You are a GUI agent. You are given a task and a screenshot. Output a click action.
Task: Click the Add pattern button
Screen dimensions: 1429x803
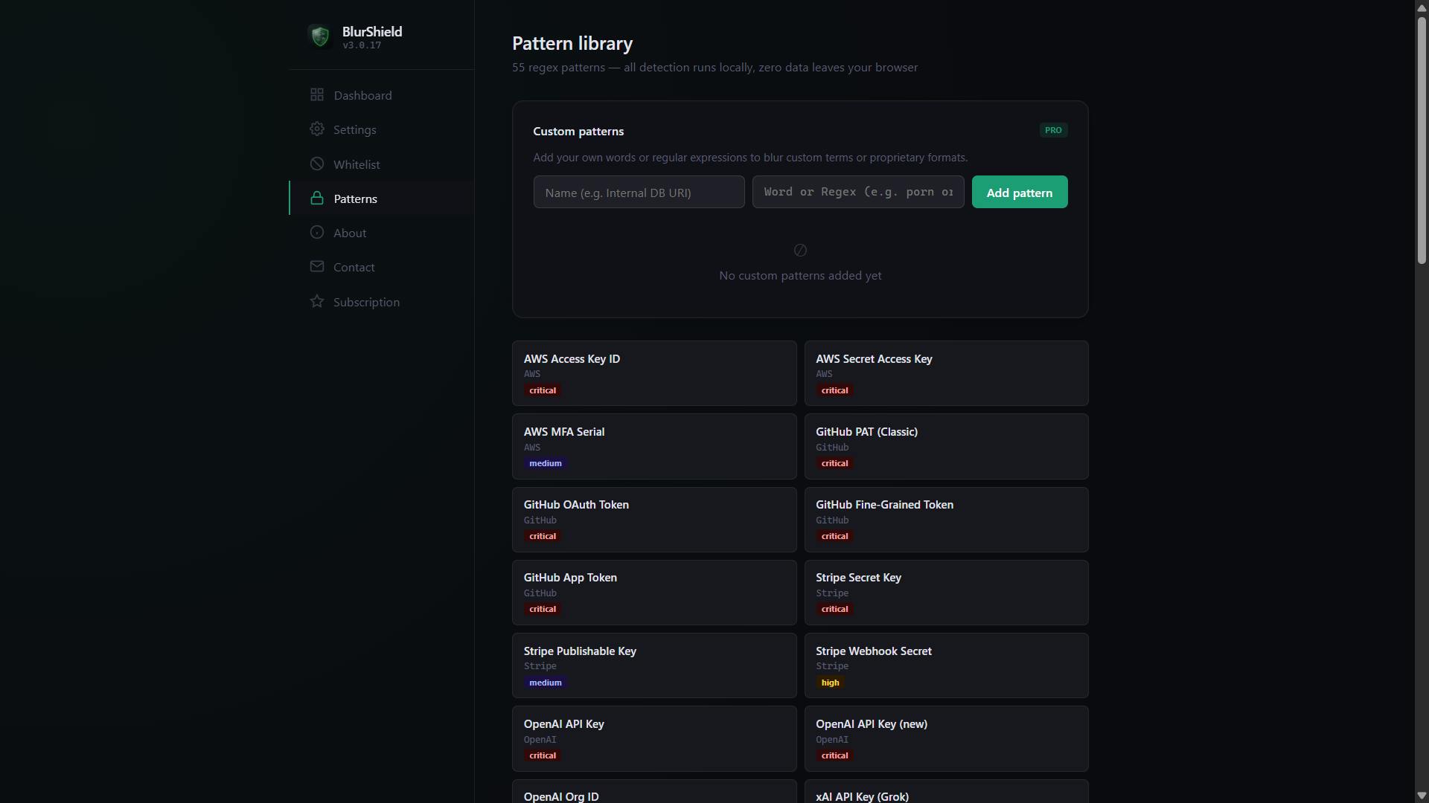coord(1020,193)
